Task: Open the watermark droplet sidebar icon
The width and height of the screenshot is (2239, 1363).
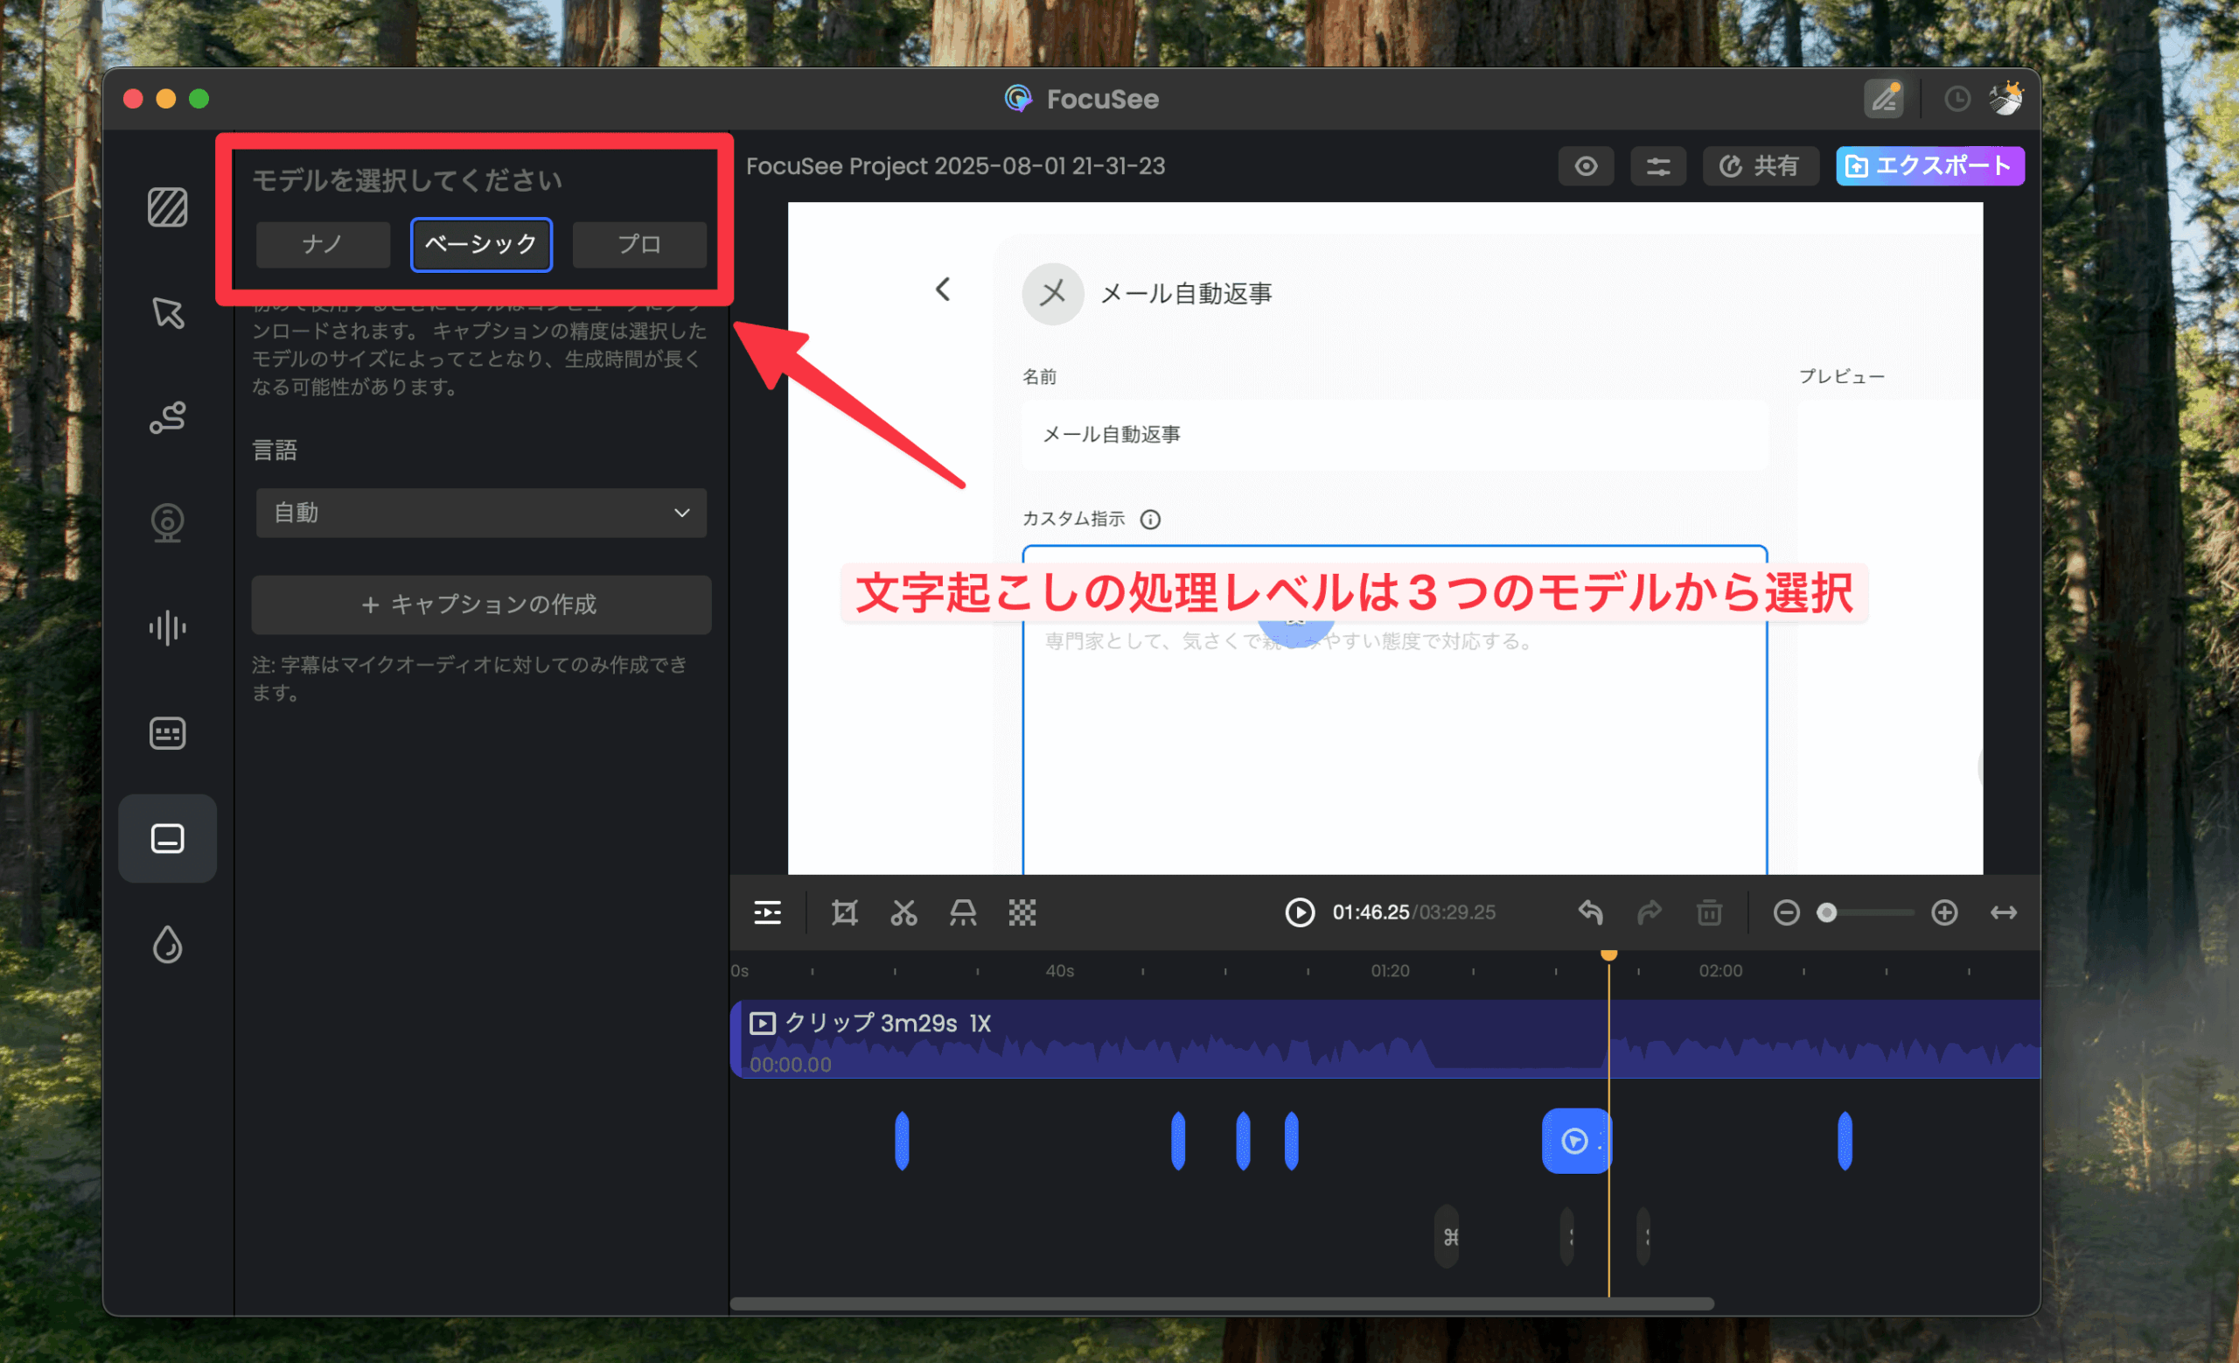Action: coord(168,944)
